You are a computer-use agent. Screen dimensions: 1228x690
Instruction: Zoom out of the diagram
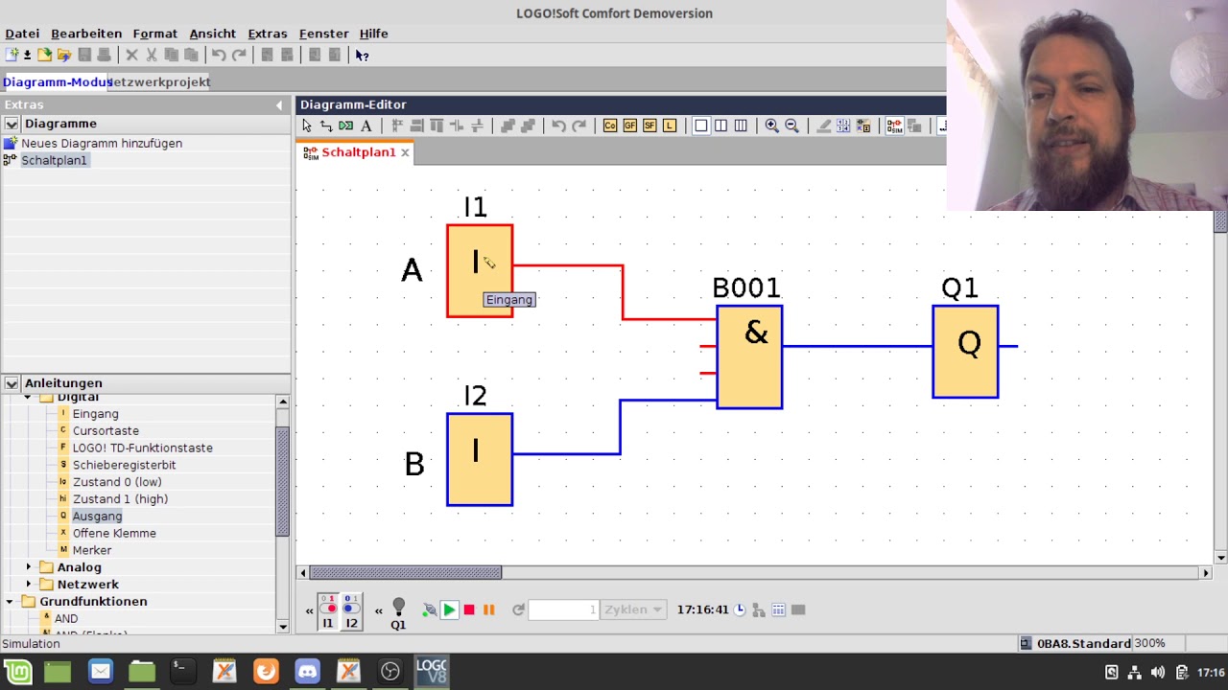click(x=791, y=126)
